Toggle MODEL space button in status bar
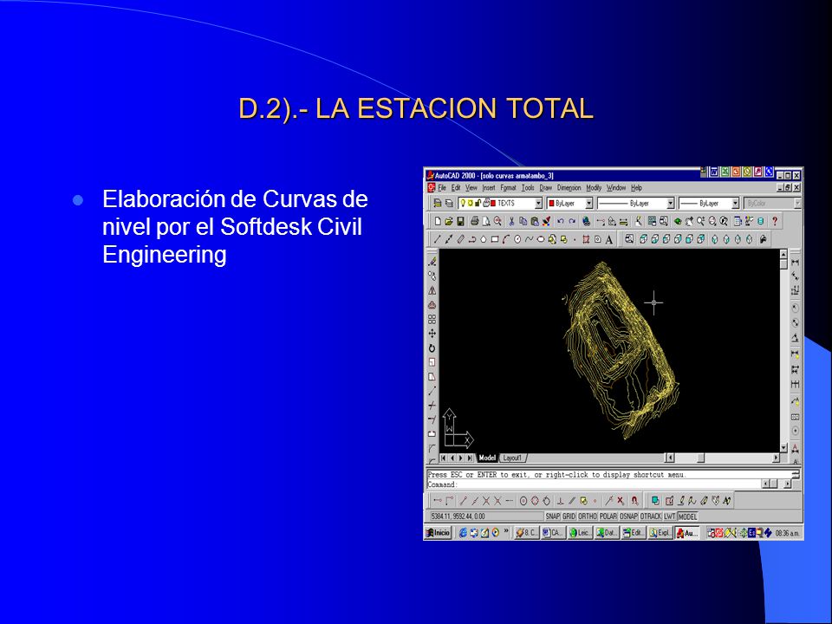Viewport: 832px width, 624px height. click(687, 517)
